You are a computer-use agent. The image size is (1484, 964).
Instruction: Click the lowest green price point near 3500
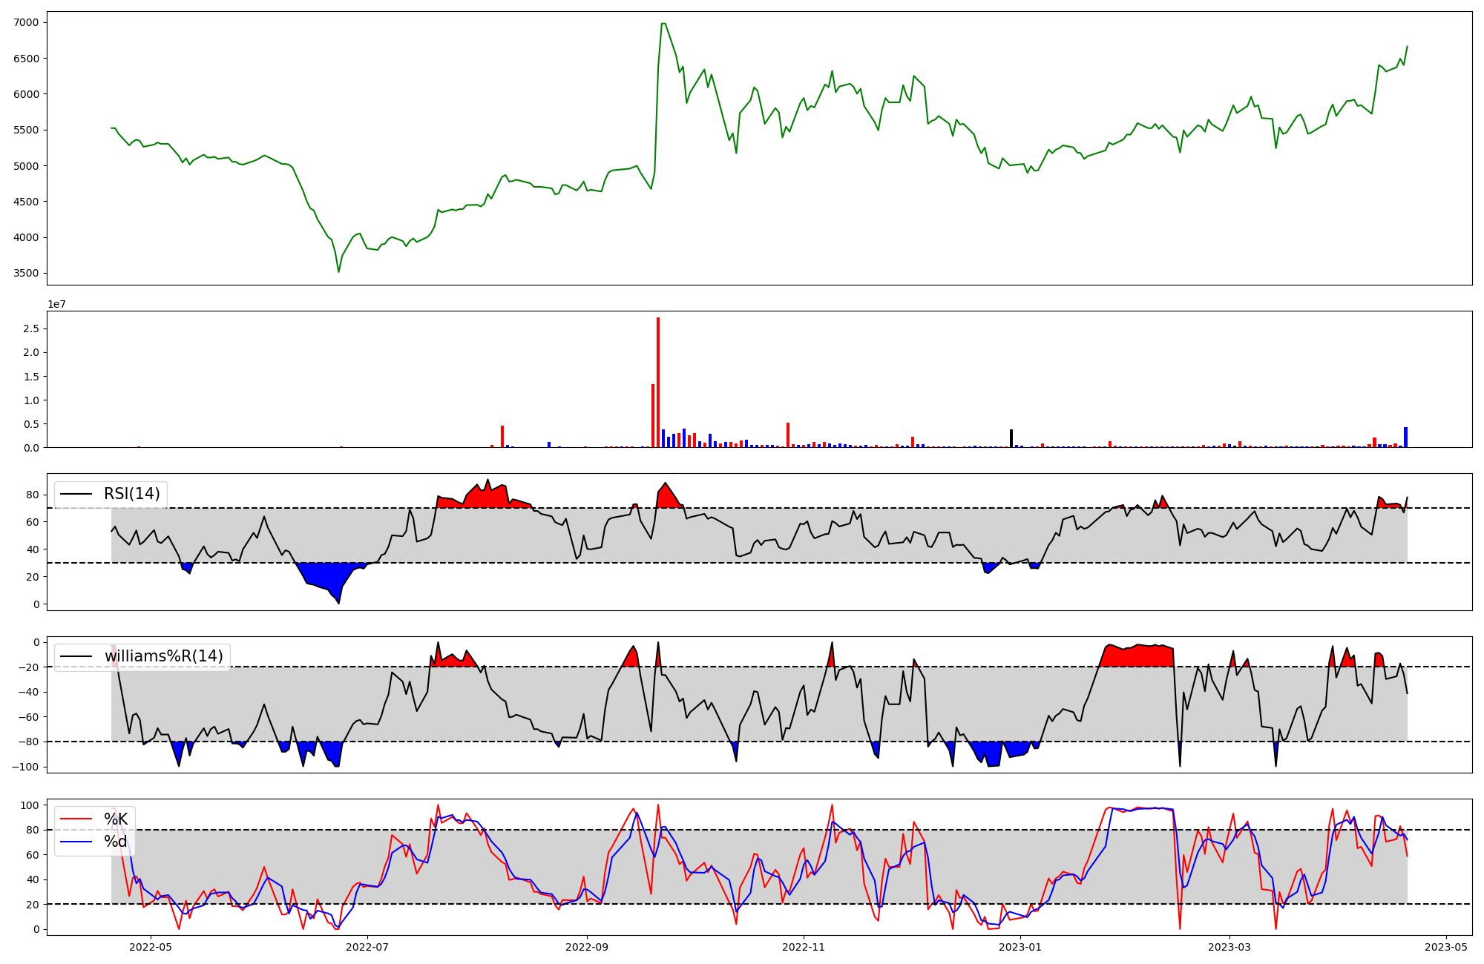pos(339,271)
